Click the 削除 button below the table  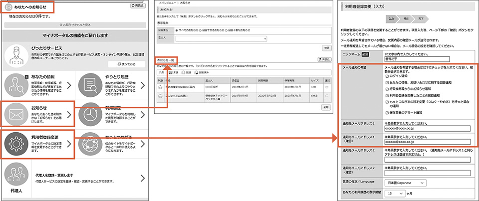click(326, 107)
